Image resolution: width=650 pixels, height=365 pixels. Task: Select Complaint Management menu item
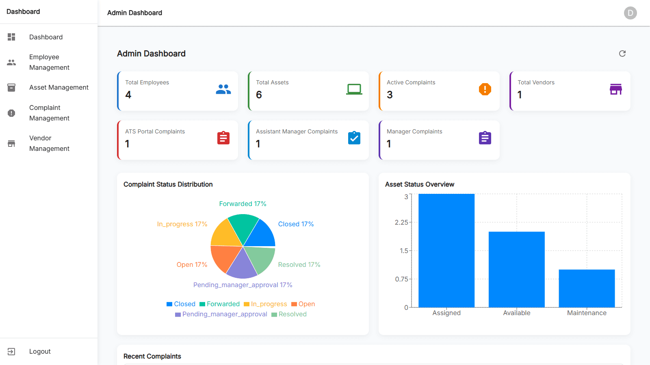49,113
